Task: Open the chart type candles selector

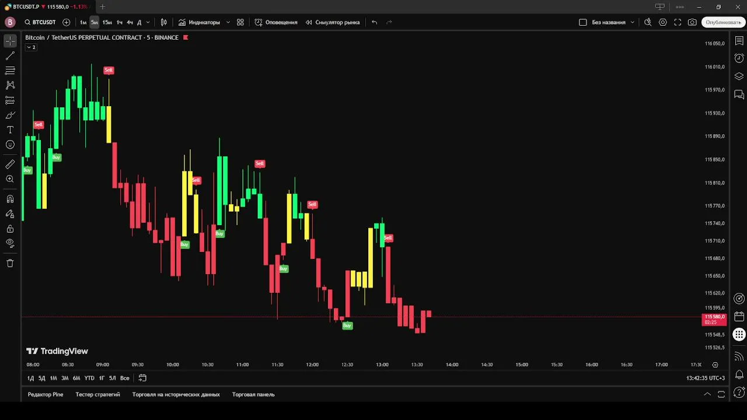Action: tap(164, 22)
